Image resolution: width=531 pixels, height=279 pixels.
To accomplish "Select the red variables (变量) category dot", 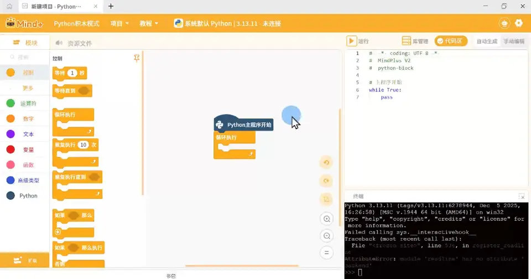I will pos(11,149).
